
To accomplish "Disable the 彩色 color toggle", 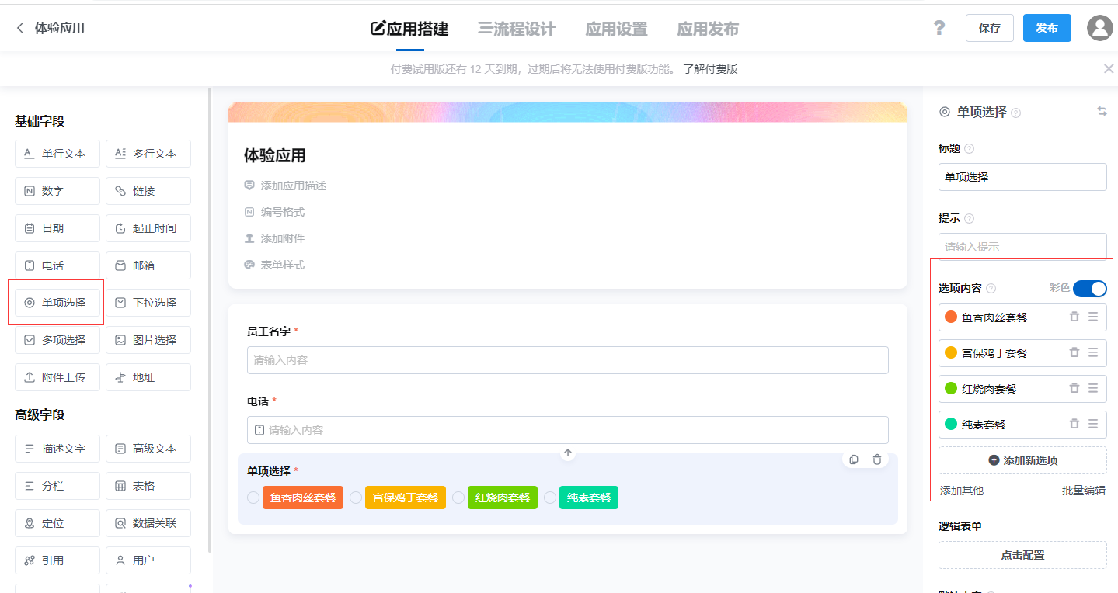I will point(1090,288).
